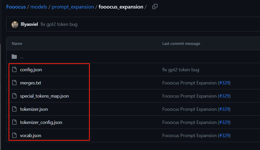
Task: Open pull request #329 next to vocab.json
Action: (x=225, y=135)
